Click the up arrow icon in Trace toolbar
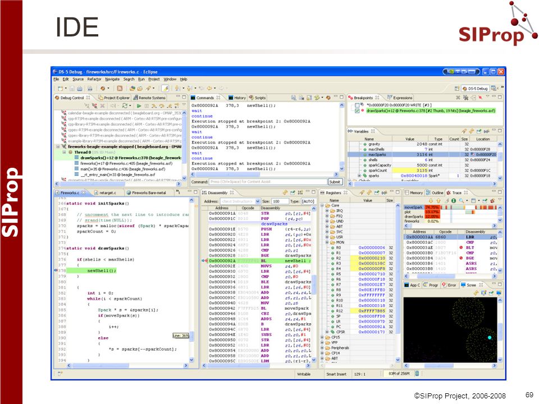 coord(438,201)
